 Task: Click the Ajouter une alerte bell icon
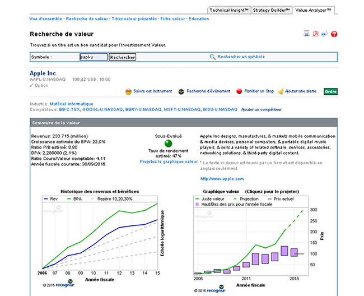pyautogui.click(x=281, y=91)
